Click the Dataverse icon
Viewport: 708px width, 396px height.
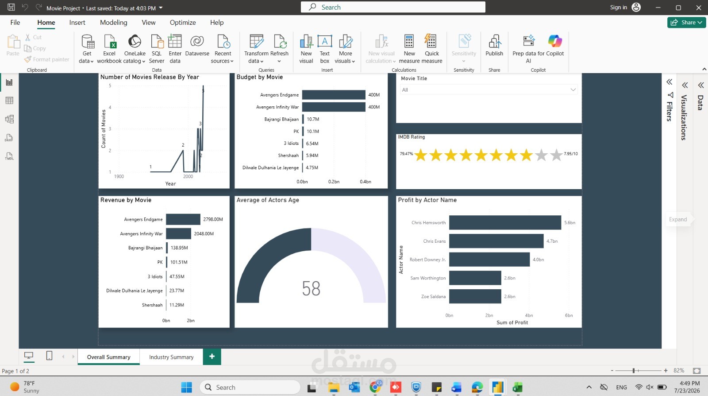coord(197,42)
